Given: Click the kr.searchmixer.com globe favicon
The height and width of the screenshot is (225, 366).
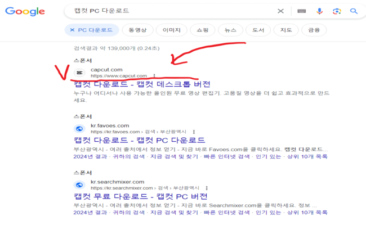Looking at the screenshot, I should point(79,185).
